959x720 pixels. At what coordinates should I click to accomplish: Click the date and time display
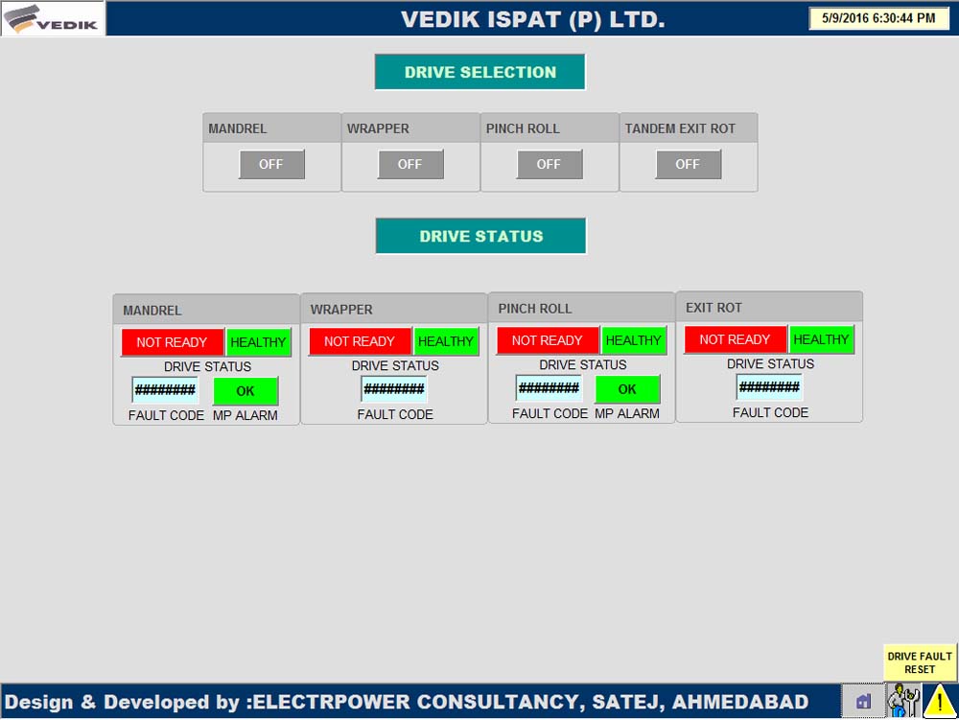878,18
